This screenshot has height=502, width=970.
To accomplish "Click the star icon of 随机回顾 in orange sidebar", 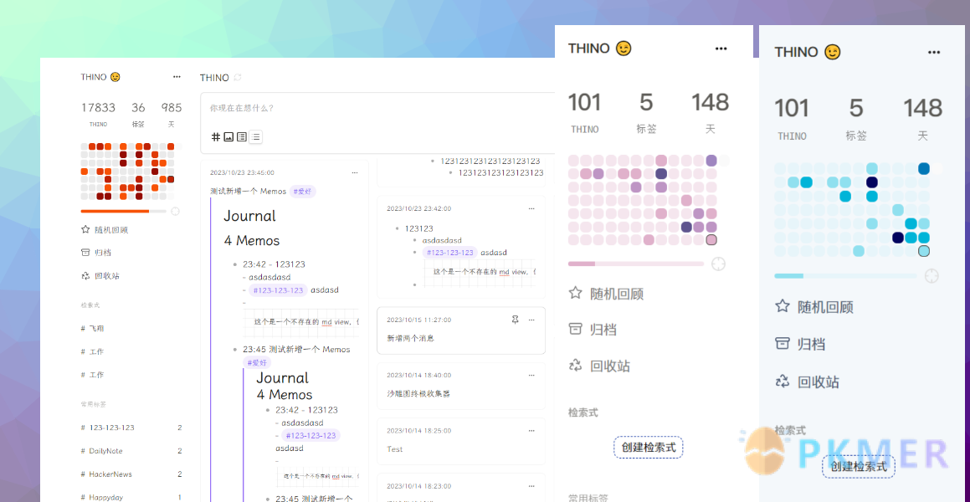I will (x=85, y=229).
